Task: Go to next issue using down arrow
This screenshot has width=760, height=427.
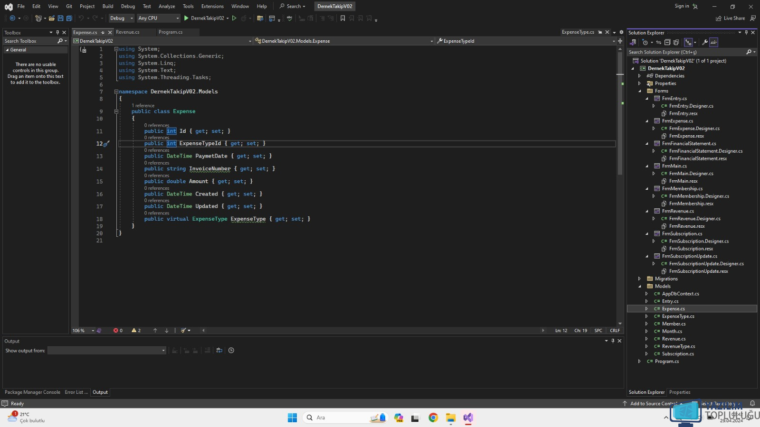Action: coord(167,330)
